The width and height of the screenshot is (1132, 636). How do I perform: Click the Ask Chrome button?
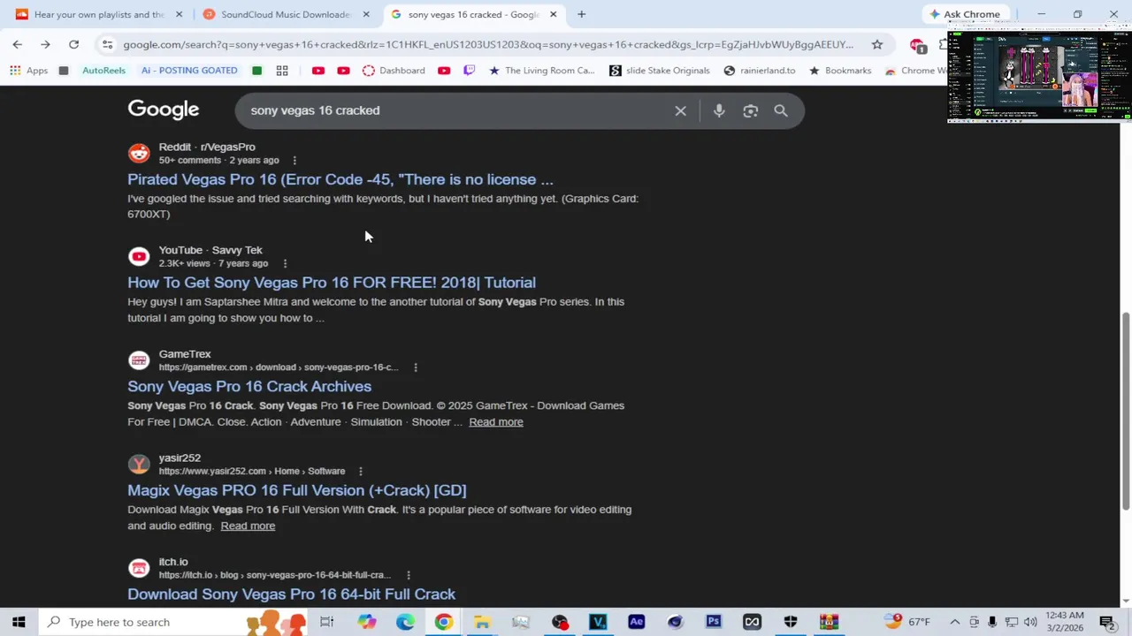(x=964, y=14)
